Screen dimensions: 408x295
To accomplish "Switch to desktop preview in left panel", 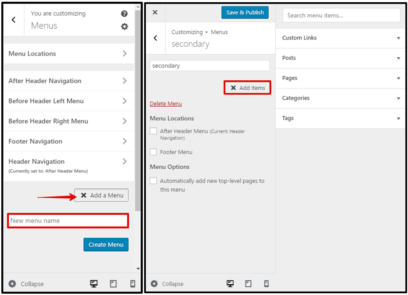I will [x=94, y=284].
